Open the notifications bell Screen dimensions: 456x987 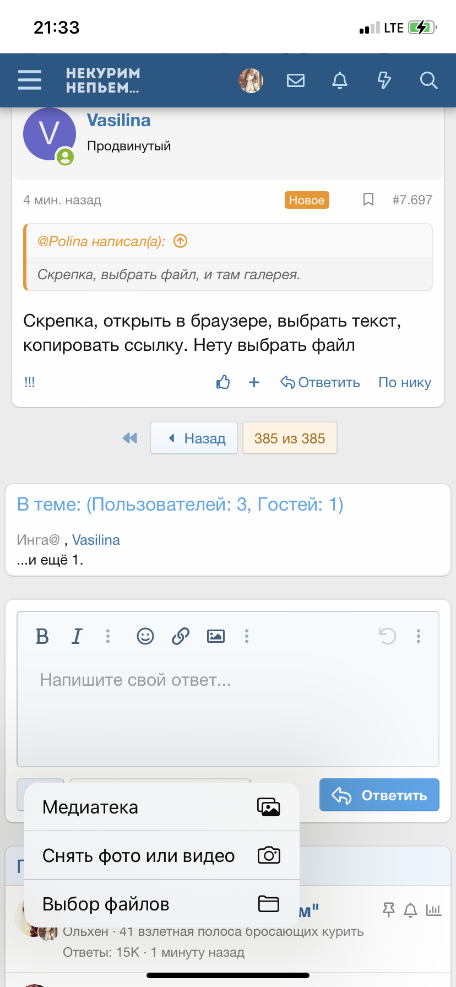point(340,80)
